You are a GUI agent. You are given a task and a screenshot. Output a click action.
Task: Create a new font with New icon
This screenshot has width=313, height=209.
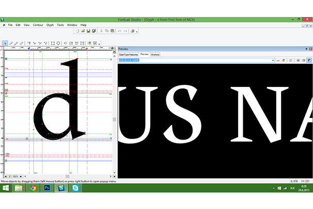(77, 31)
